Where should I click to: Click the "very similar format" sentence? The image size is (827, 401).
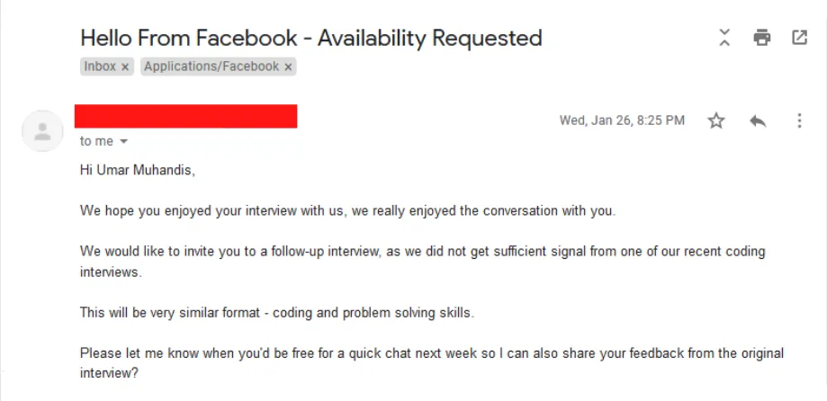(277, 313)
